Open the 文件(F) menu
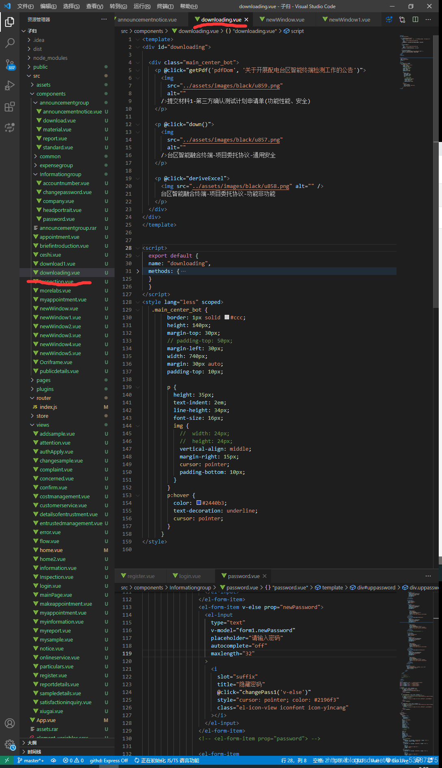Image resolution: width=442 pixels, height=768 pixels. click(x=25, y=6)
